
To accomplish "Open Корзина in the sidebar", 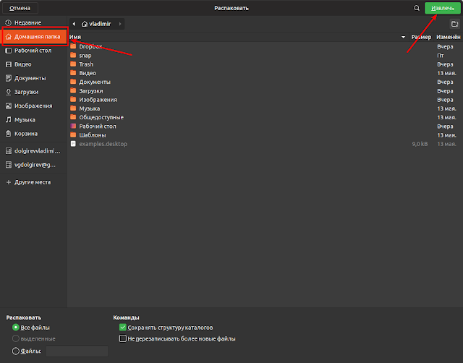I will pos(34,133).
